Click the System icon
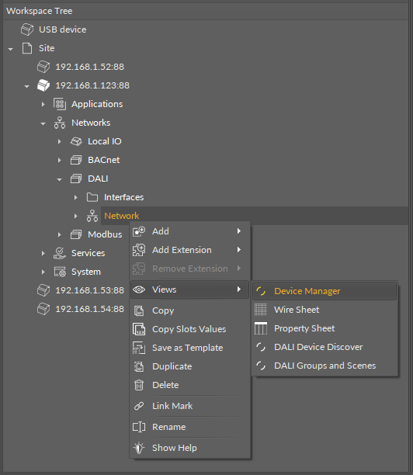The width and height of the screenshot is (413, 475). [x=60, y=272]
